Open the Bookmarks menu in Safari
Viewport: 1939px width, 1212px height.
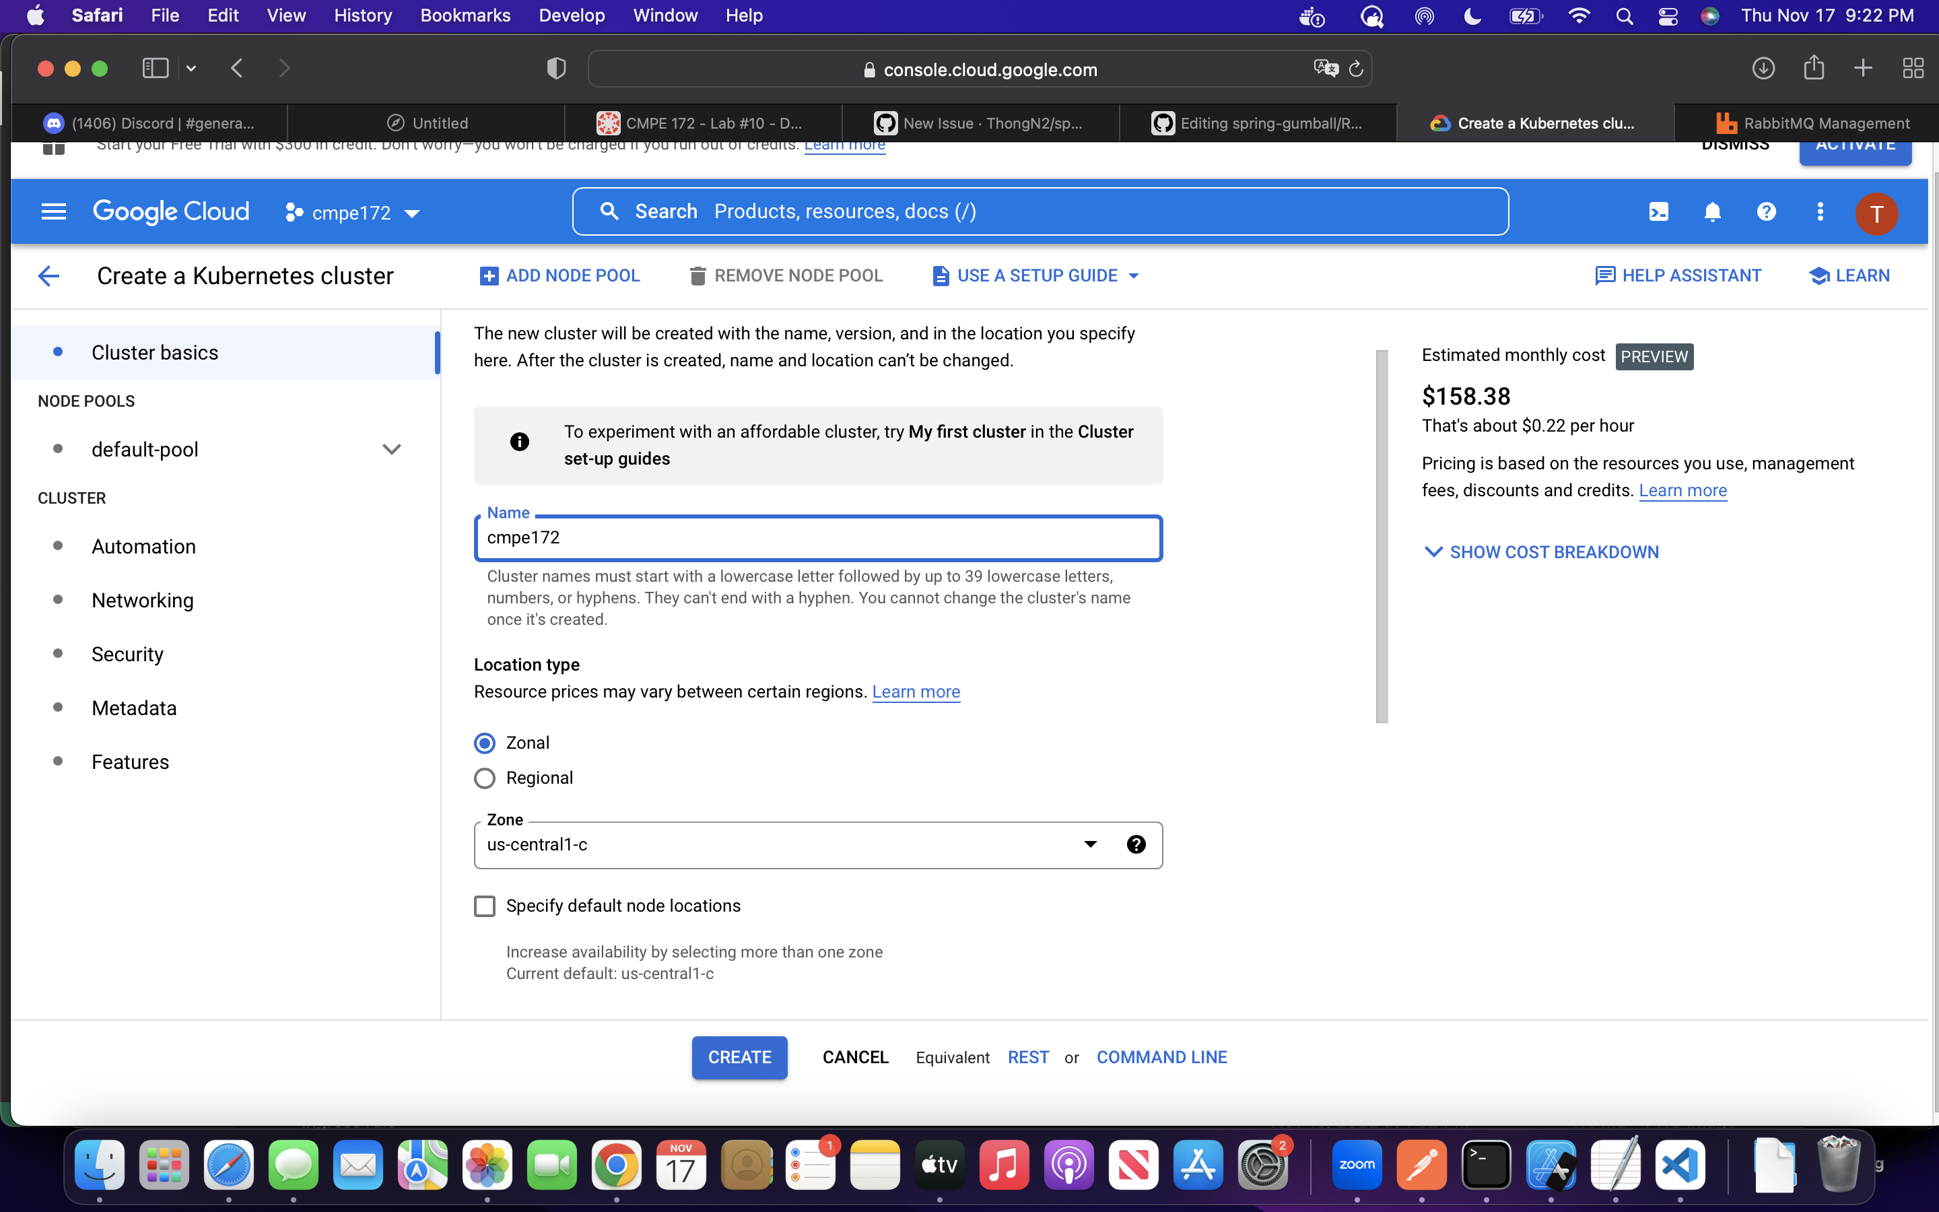tap(465, 15)
